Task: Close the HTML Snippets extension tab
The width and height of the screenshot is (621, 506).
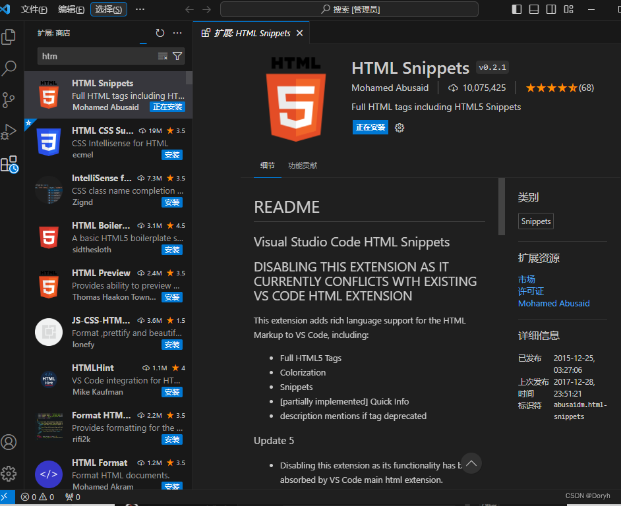Action: click(x=300, y=33)
